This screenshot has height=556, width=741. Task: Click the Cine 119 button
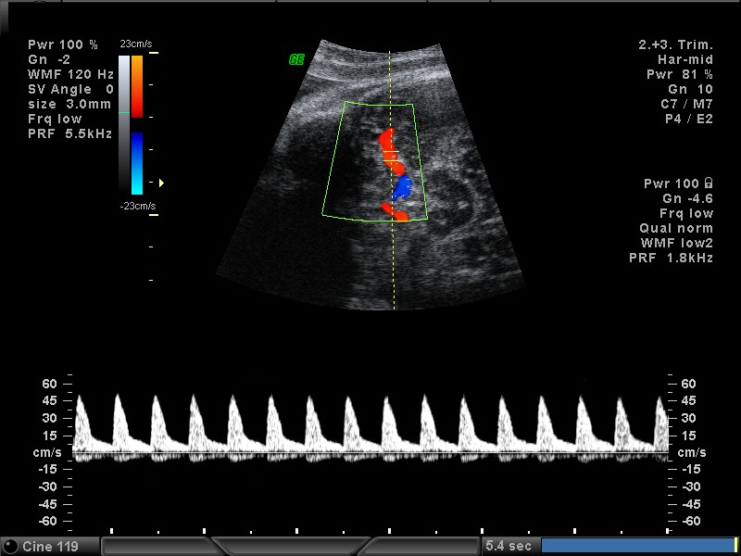coord(51,546)
